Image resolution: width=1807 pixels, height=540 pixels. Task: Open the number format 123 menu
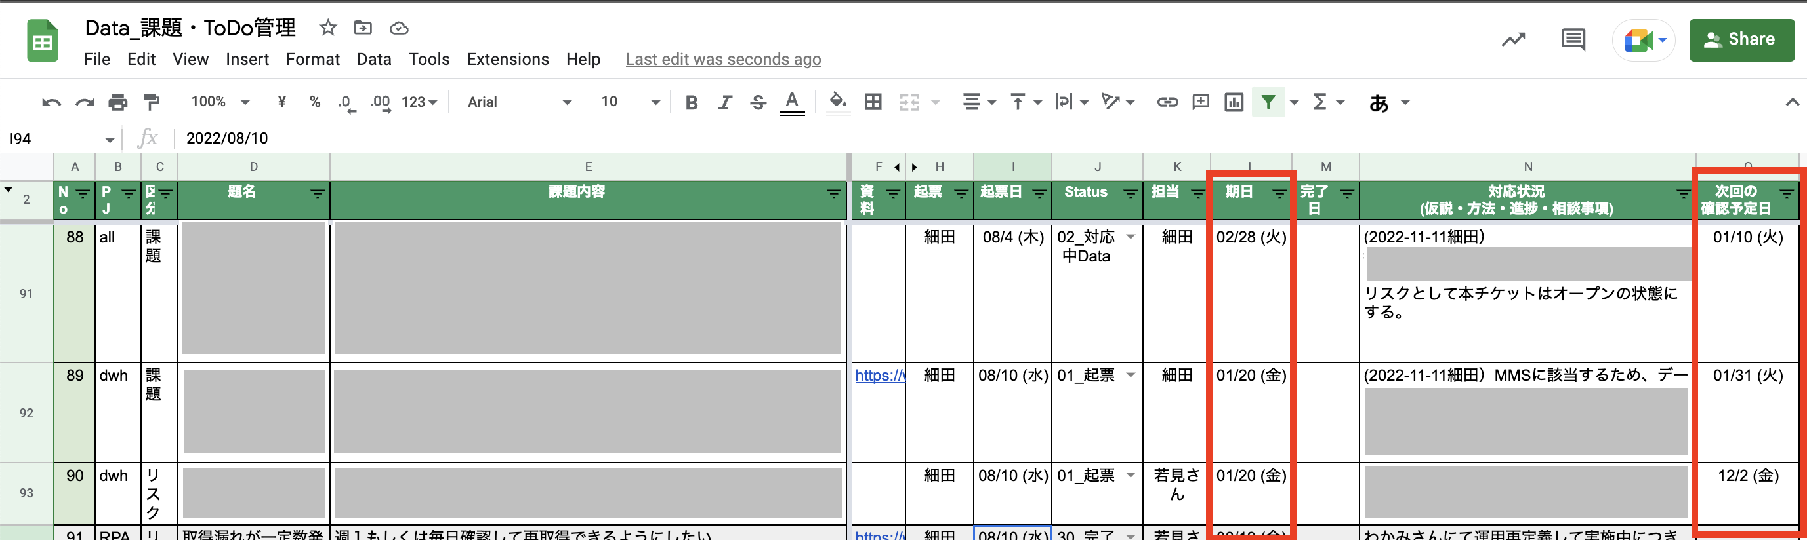419,102
